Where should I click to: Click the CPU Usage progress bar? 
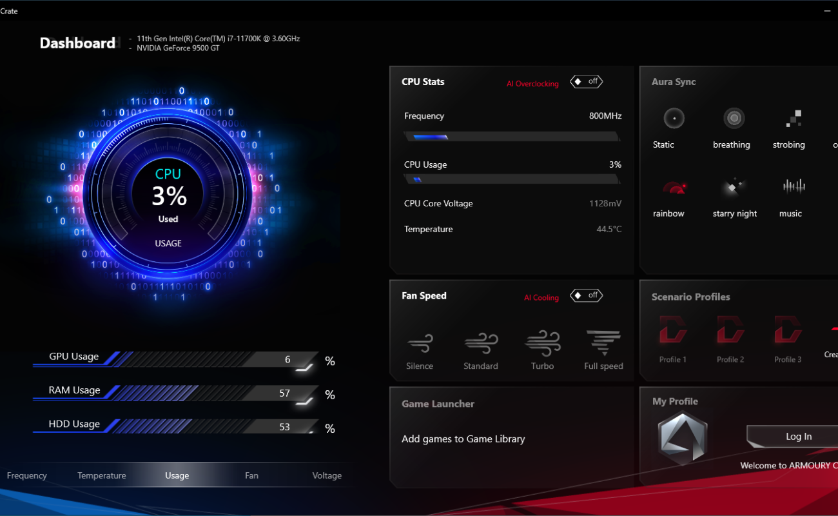coord(512,180)
